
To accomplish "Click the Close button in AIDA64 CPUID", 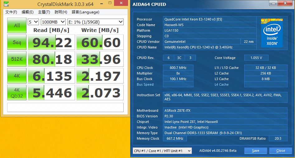I will (x=280, y=151).
